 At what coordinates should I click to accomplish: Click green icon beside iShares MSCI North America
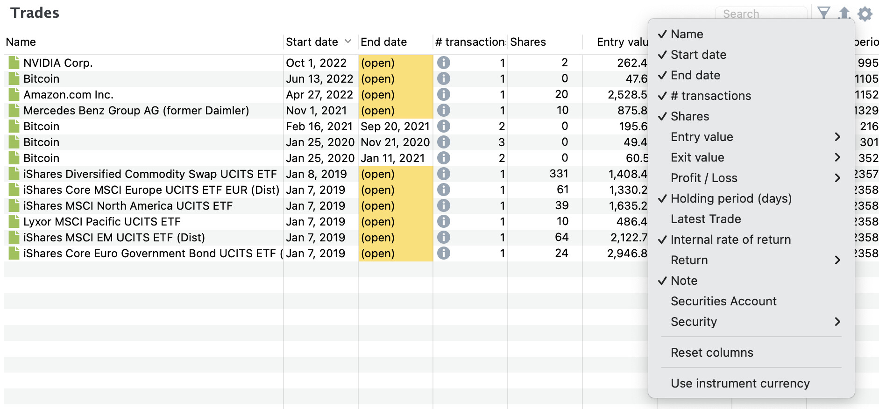[x=14, y=205]
